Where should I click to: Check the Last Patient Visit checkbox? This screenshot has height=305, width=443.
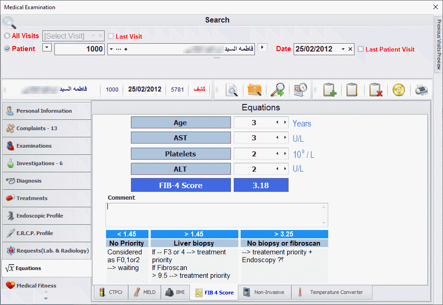pyautogui.click(x=360, y=49)
